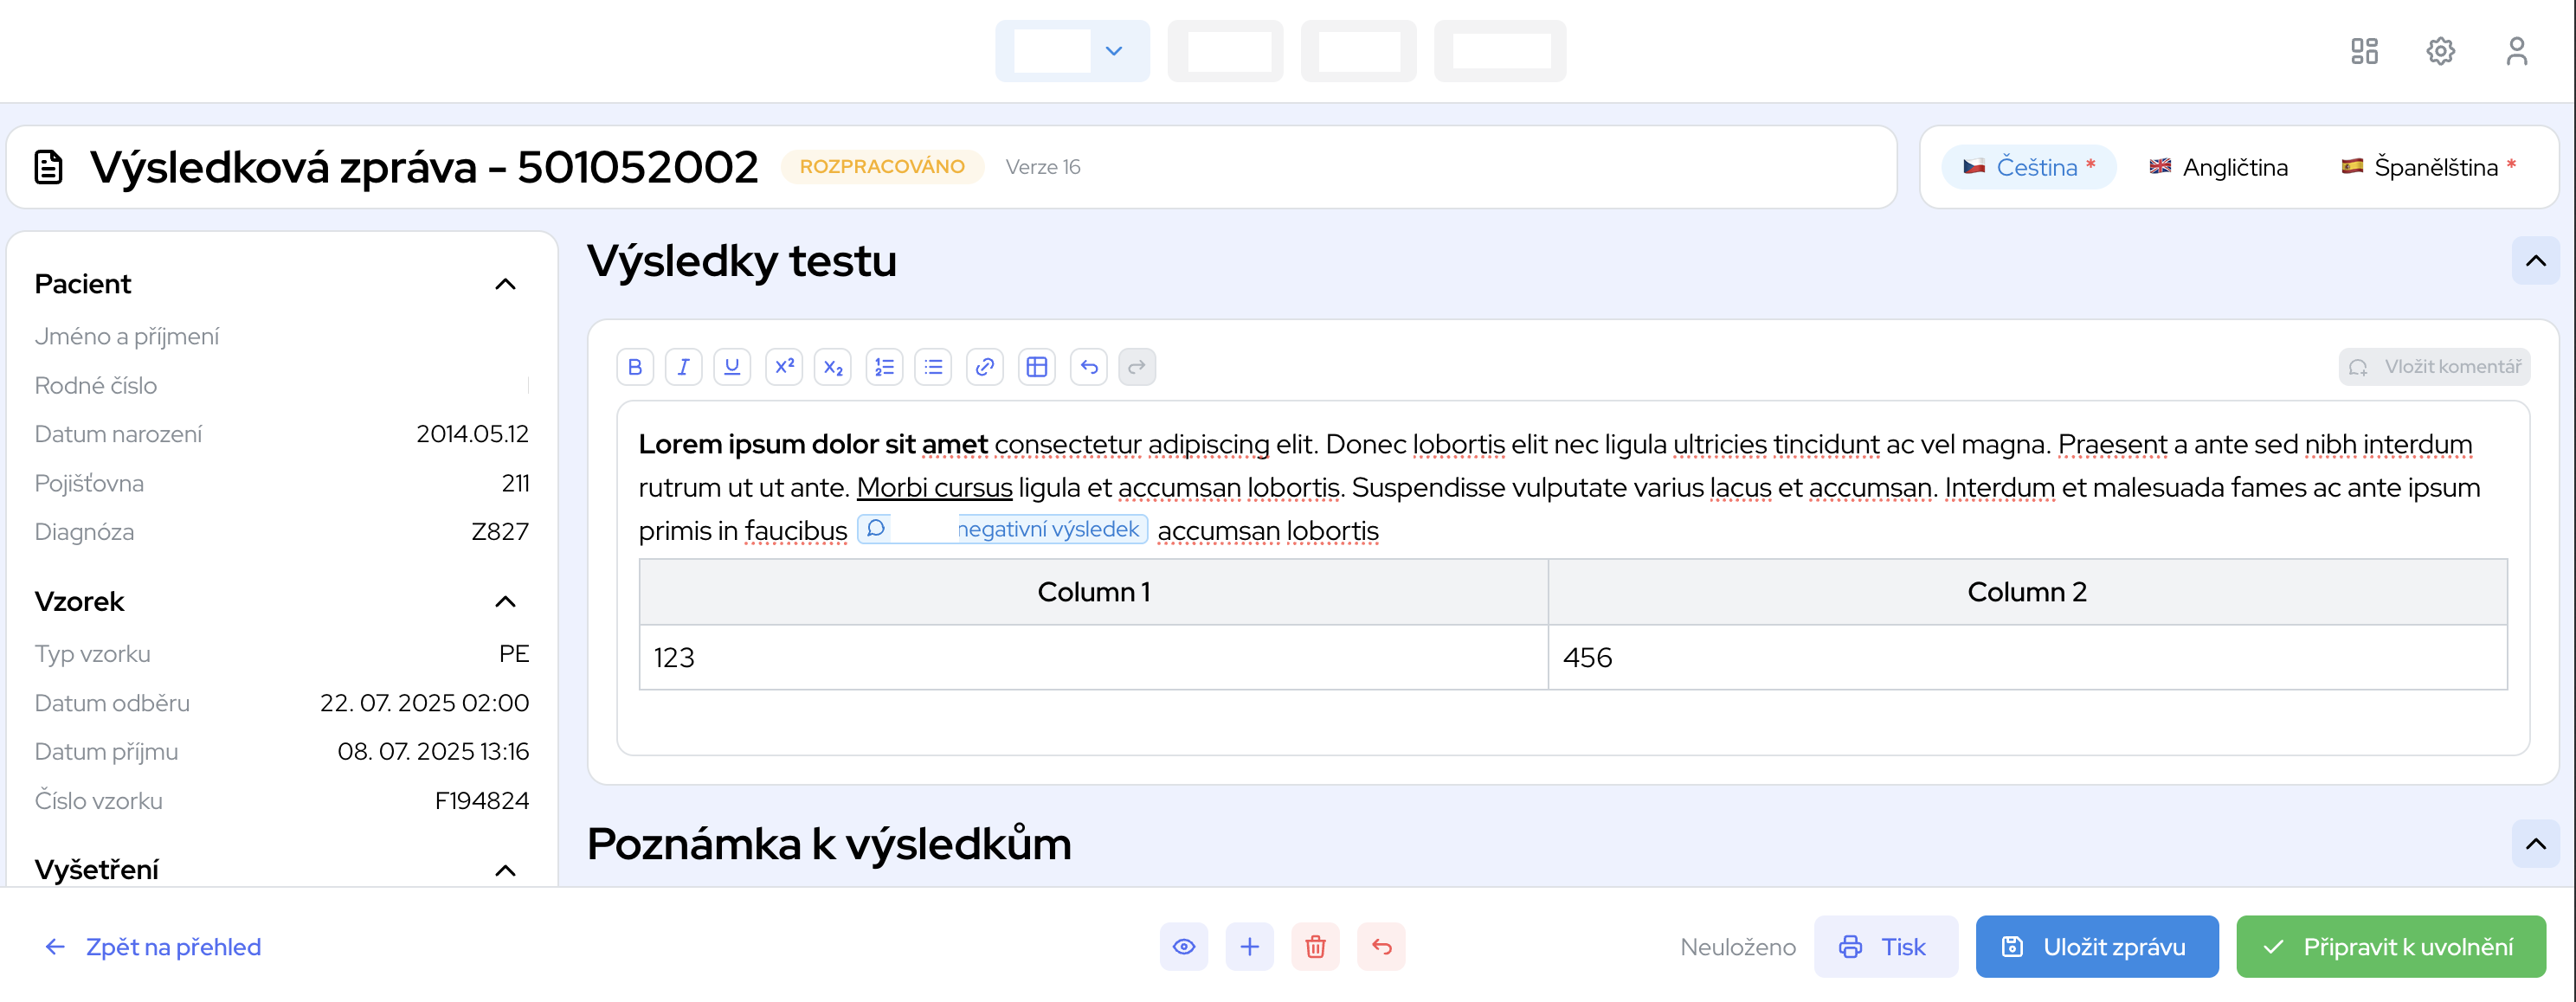
Task: Switch to the Angličtina language version
Action: (x=2218, y=166)
